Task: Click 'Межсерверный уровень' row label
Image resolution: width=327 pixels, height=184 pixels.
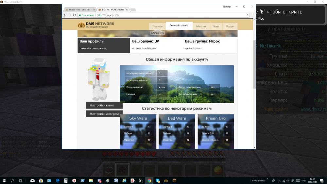Action: point(139,73)
